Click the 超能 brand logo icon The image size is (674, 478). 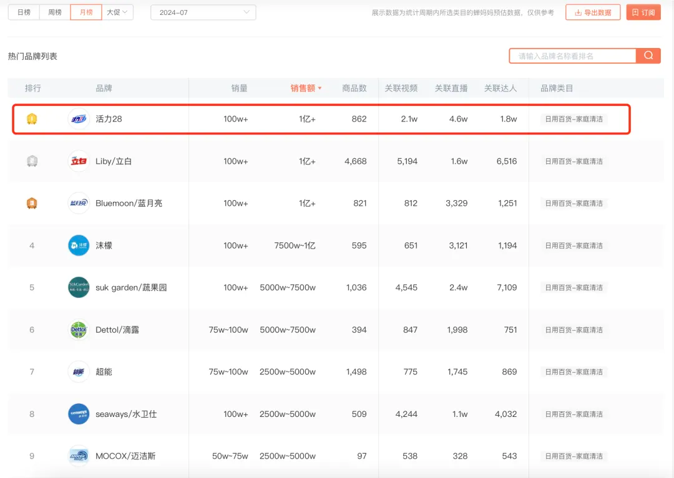coord(79,371)
